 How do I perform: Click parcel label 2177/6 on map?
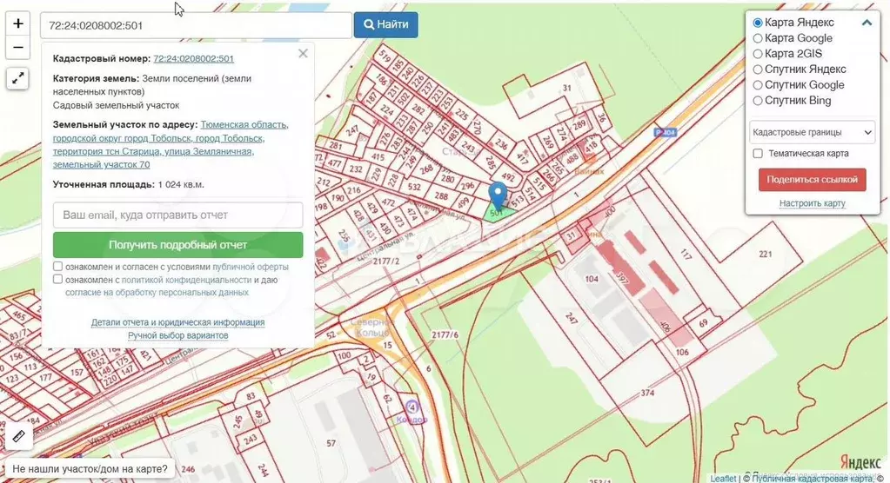445,335
